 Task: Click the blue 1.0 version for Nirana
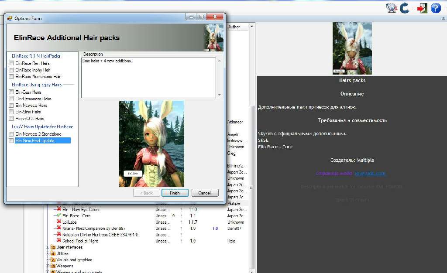[215, 228]
